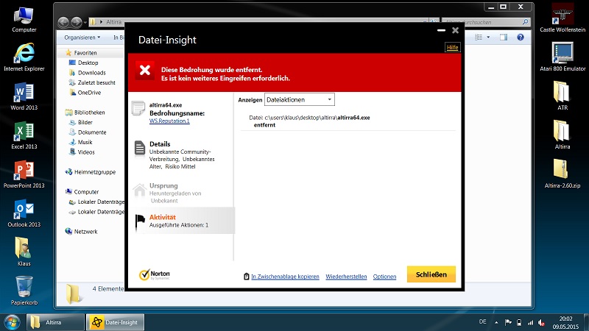Open the Outlook 2013 desktop shortcut
This screenshot has height=331, width=589.
tap(24, 214)
